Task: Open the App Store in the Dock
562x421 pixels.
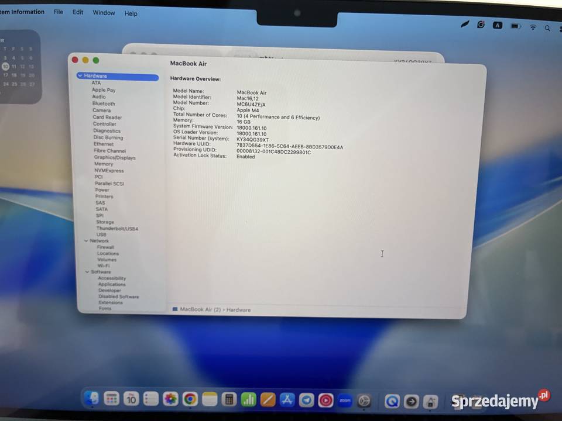Action: point(287,400)
